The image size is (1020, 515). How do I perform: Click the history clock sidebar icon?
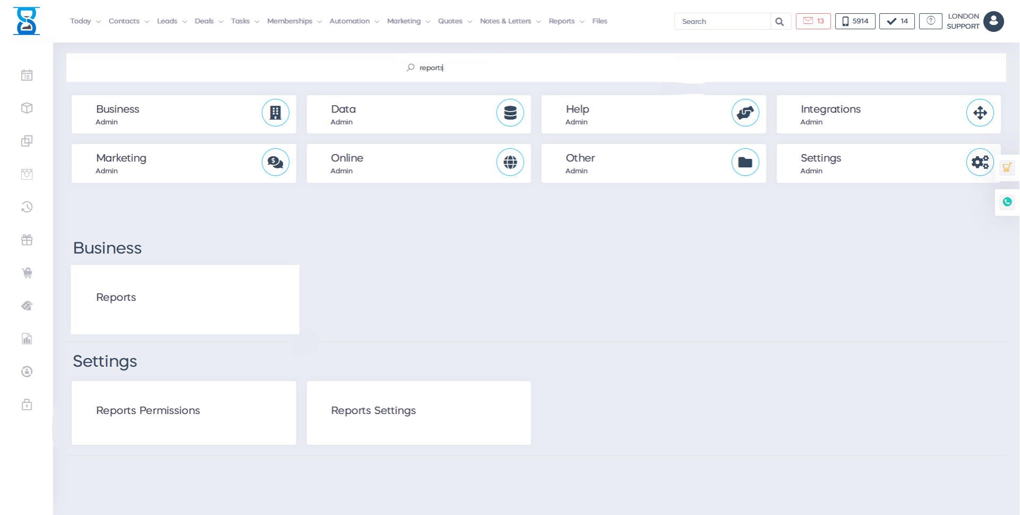[x=27, y=207]
